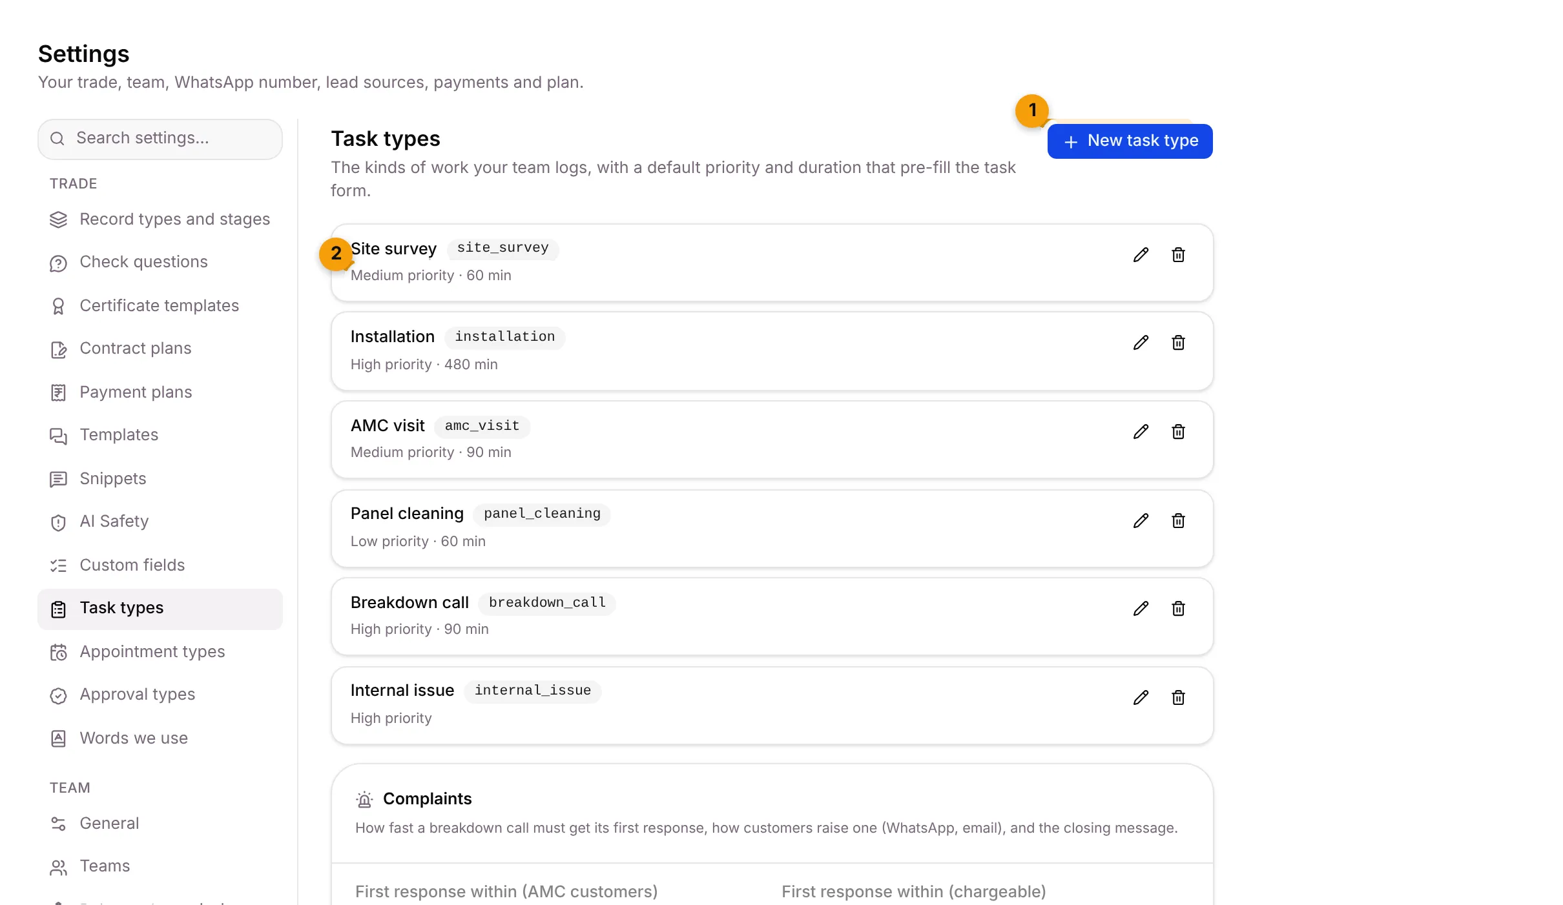
Task: Click the people icon beside Teams
Action: 58,868
